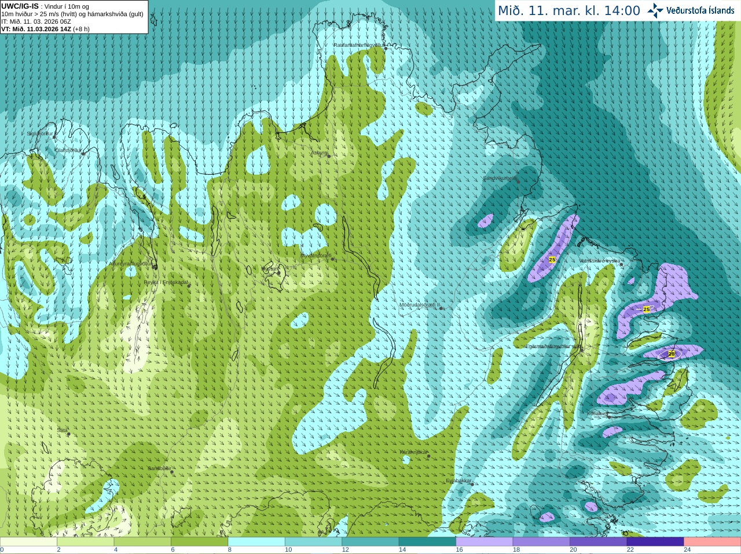The width and height of the screenshot is (741, 554).
Task: Click the 'Mið. 11. mar. kl. 14:00' timestamp
Action: 569,10
